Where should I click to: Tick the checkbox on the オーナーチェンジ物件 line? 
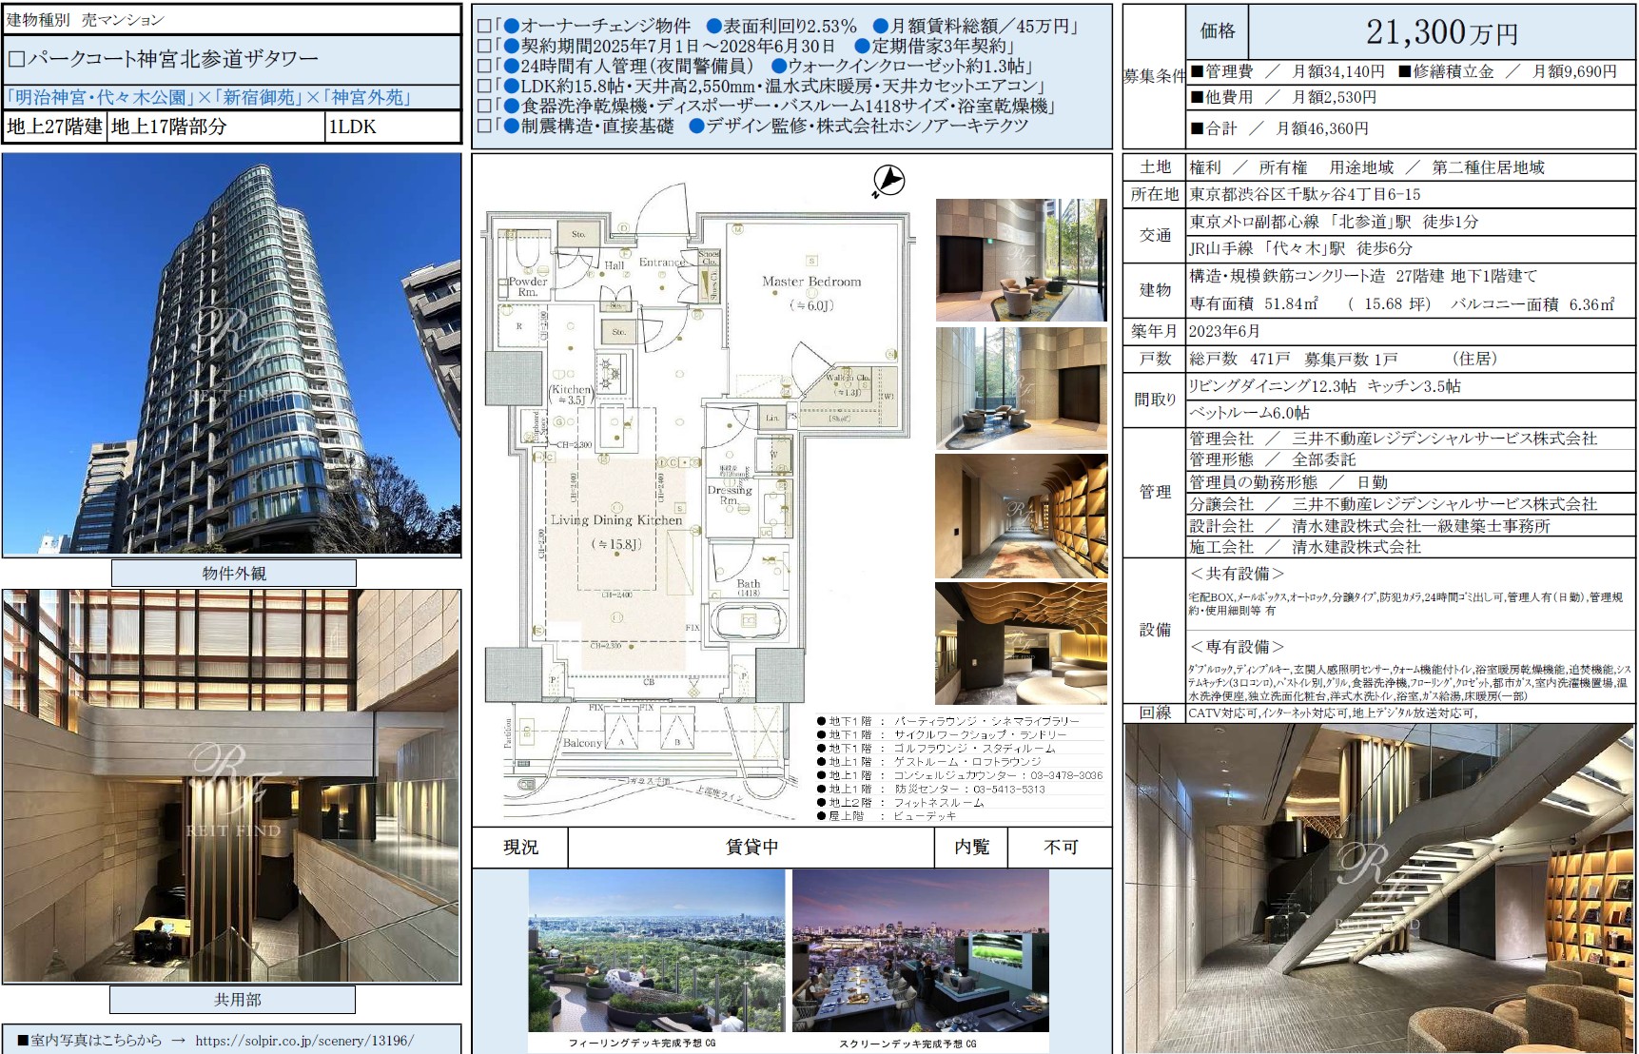(483, 27)
